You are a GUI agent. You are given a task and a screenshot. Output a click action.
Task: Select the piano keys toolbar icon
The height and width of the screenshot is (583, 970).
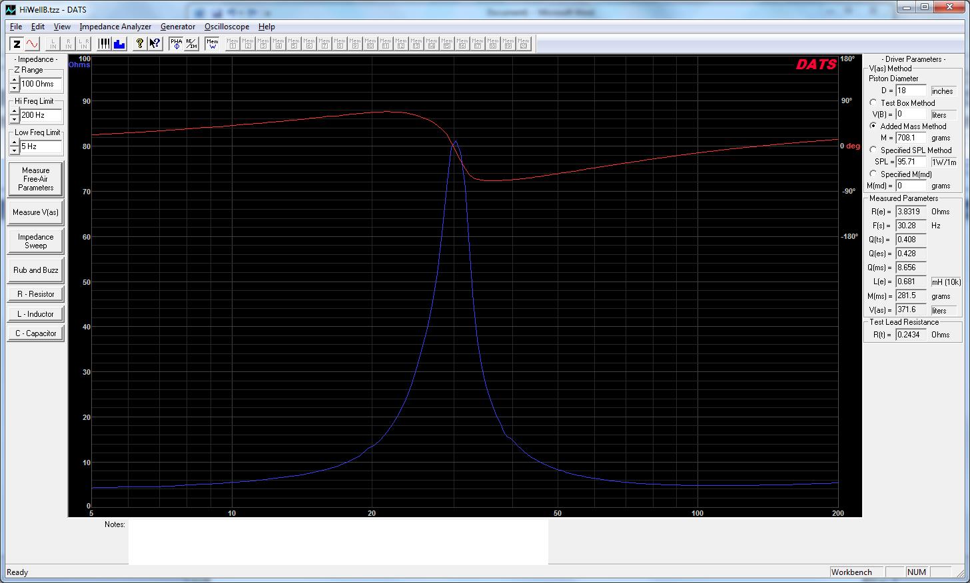104,44
